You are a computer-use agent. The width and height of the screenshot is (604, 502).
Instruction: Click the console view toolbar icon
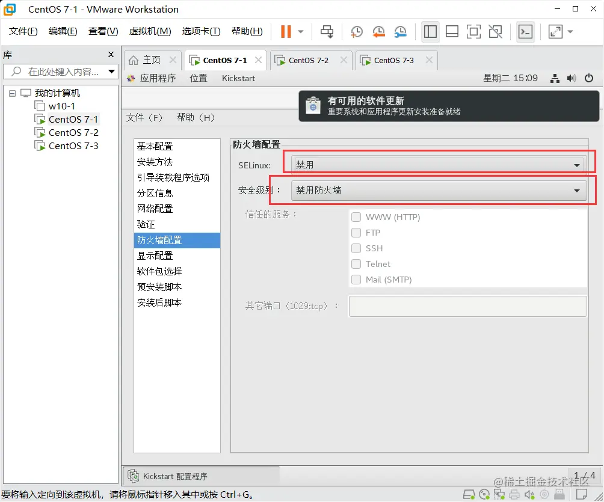tap(525, 32)
